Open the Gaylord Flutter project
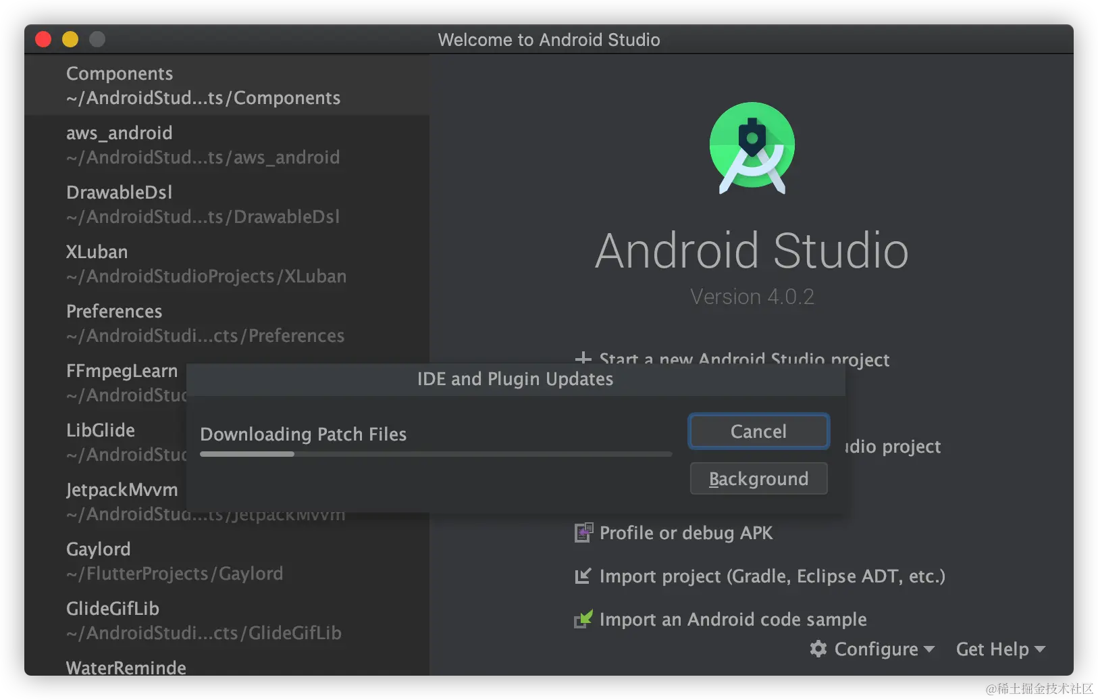 click(227, 561)
